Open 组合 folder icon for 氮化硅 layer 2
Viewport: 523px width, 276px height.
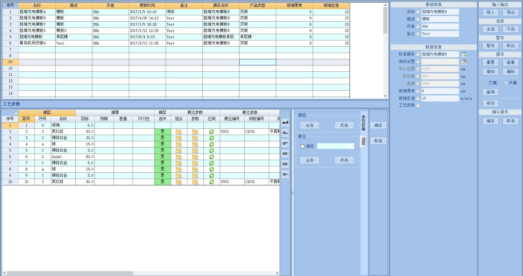pyautogui.click(x=179, y=132)
